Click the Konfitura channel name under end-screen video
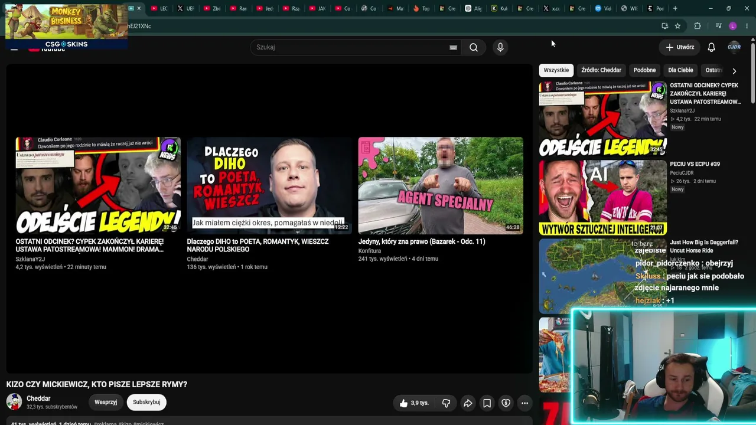Screen dimensions: 756x425 click(370, 251)
